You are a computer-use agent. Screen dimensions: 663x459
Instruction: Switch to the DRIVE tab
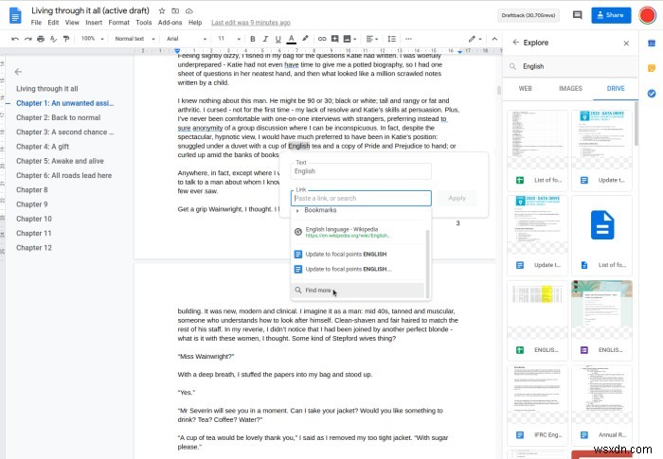616,88
